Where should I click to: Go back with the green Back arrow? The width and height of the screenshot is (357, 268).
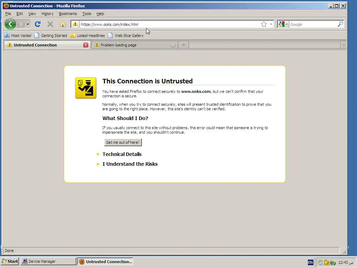click(10, 24)
